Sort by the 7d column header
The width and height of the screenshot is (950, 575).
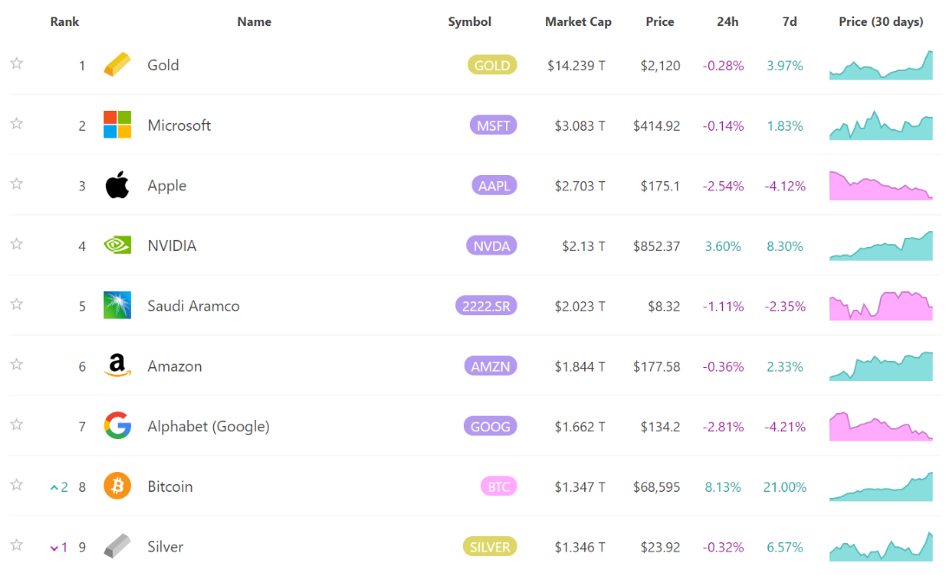point(790,22)
